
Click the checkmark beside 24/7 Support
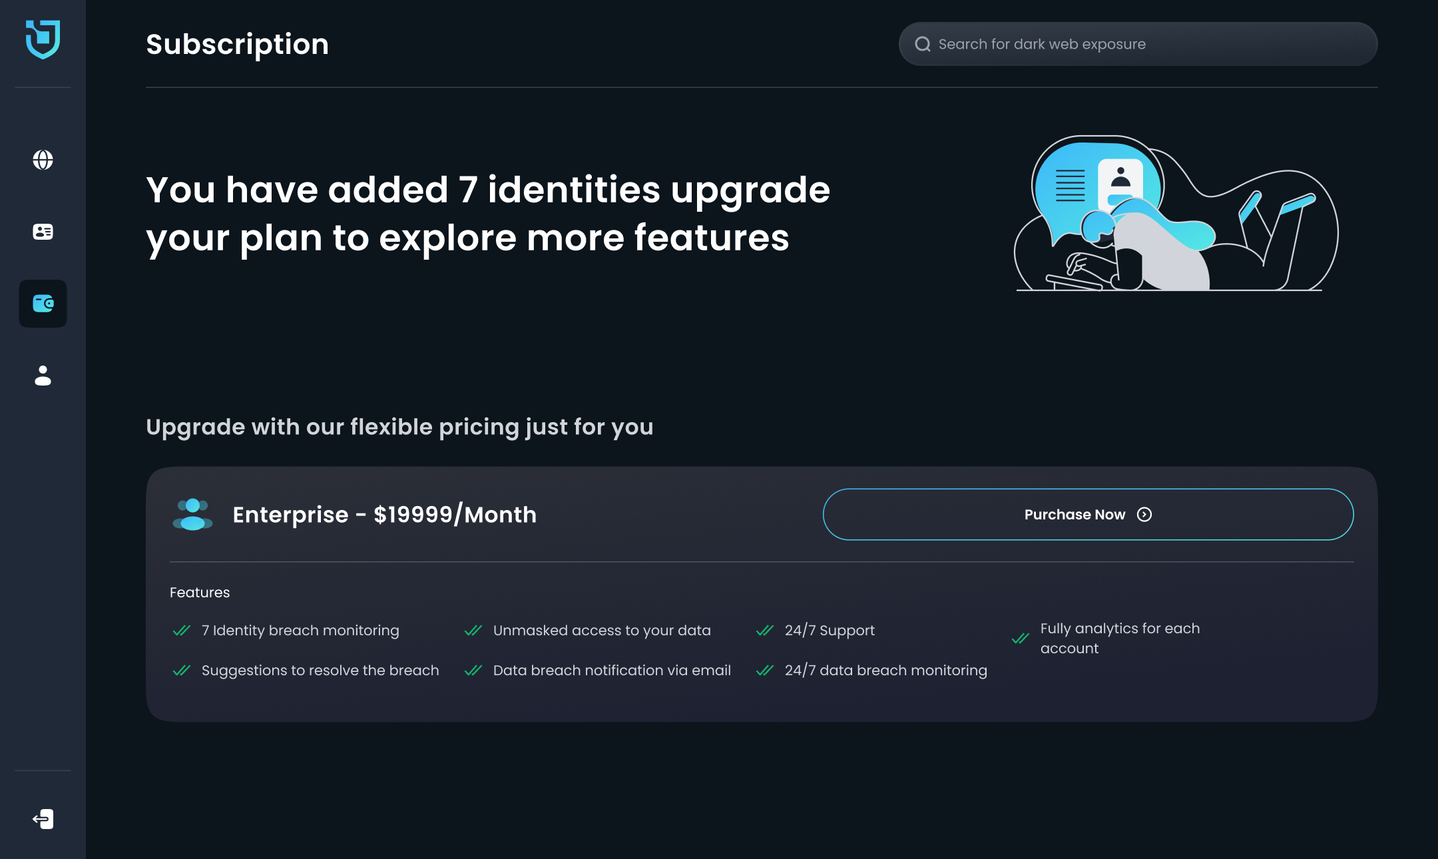pyautogui.click(x=764, y=631)
